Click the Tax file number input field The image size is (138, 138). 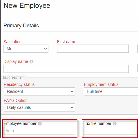(x=111, y=131)
